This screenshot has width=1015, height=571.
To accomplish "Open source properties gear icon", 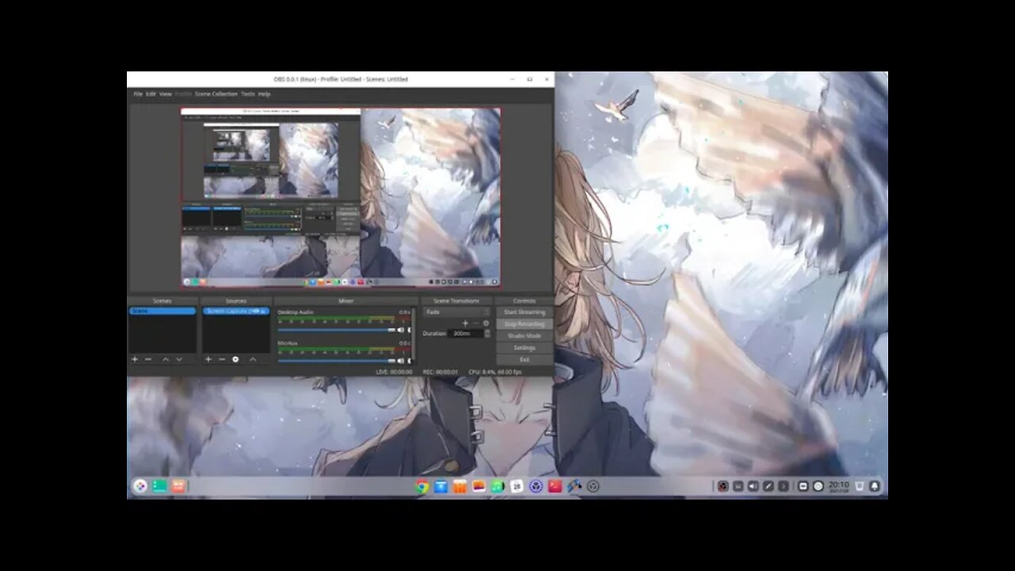I will (236, 359).
